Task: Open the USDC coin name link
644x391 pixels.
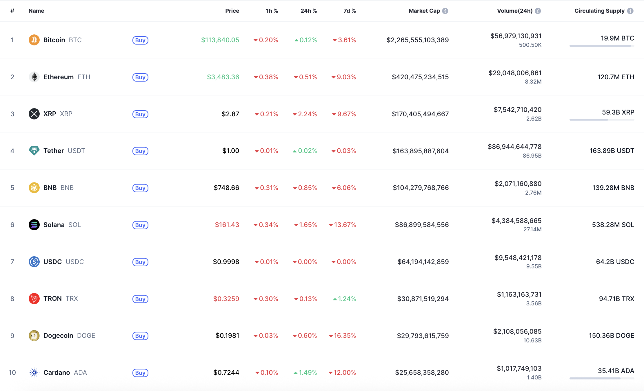Action: (x=52, y=262)
